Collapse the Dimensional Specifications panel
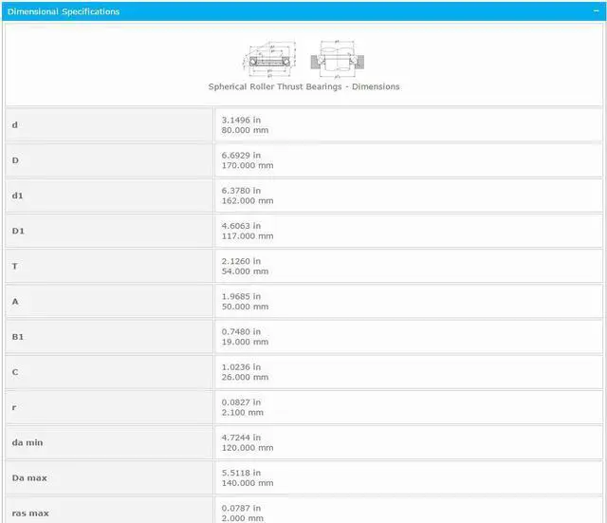The height and width of the screenshot is (523, 607). [x=594, y=11]
